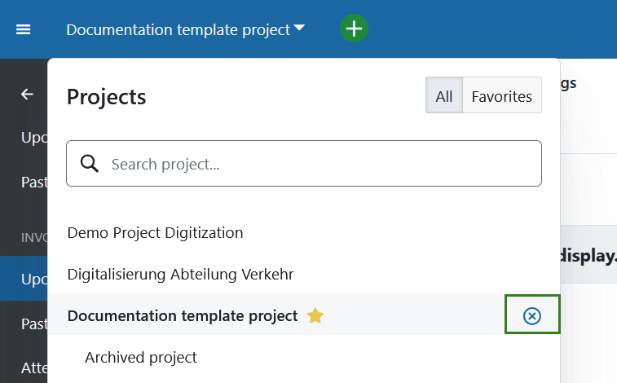Open the Archived project subproject
Image resolution: width=617 pixels, height=383 pixels.
141,357
